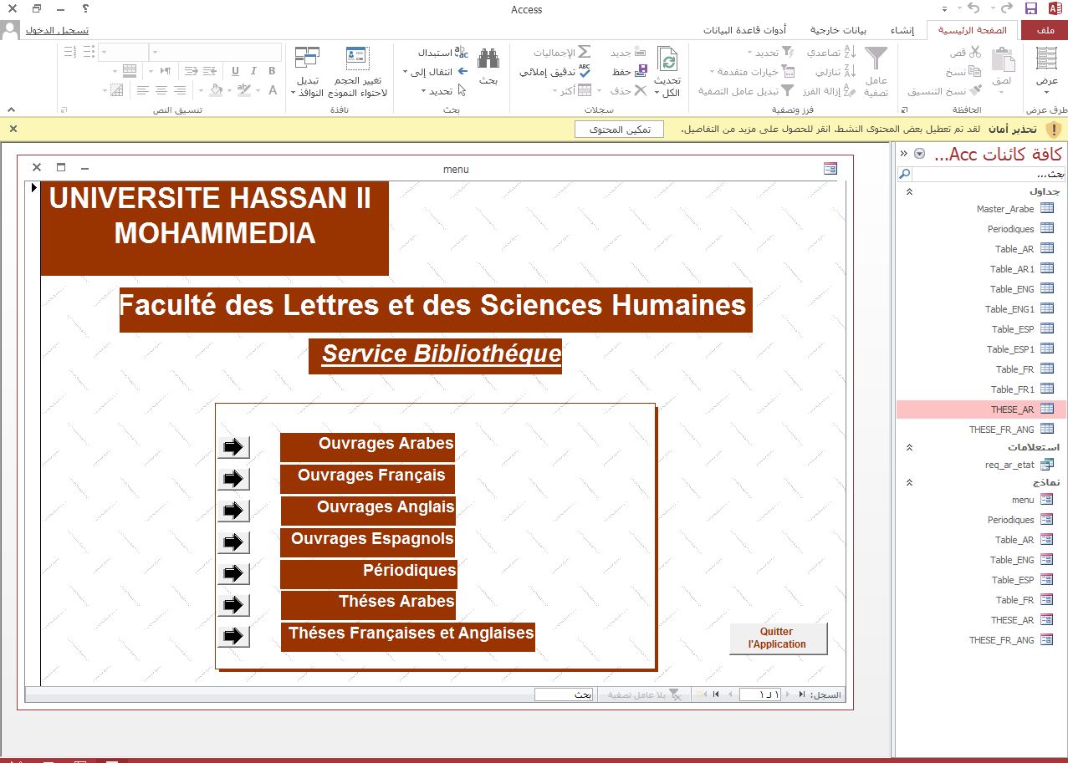Collapse the استعلامات Queries group

pos(910,448)
